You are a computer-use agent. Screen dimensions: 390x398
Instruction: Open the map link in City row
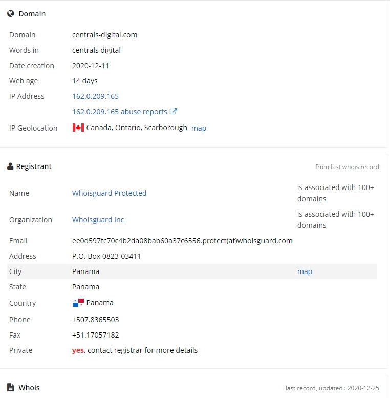(x=305, y=271)
